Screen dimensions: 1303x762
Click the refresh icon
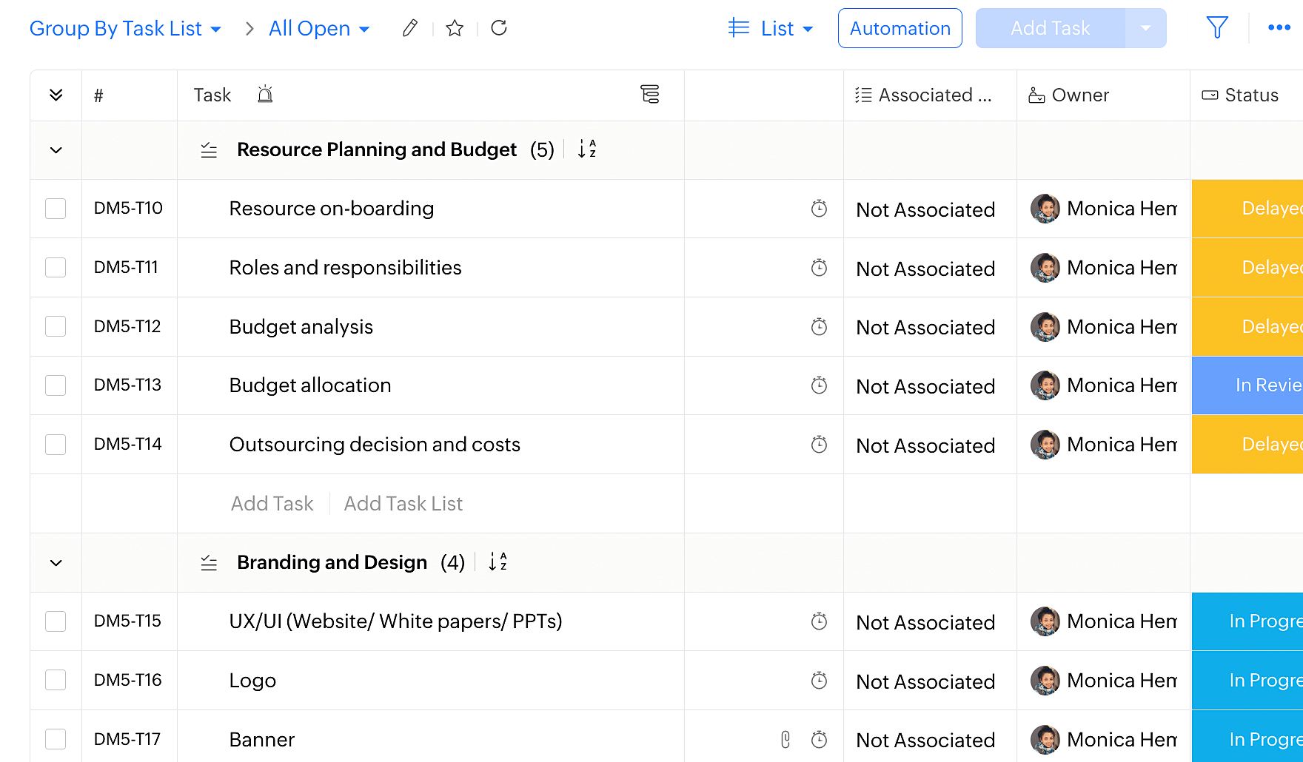pos(499,28)
